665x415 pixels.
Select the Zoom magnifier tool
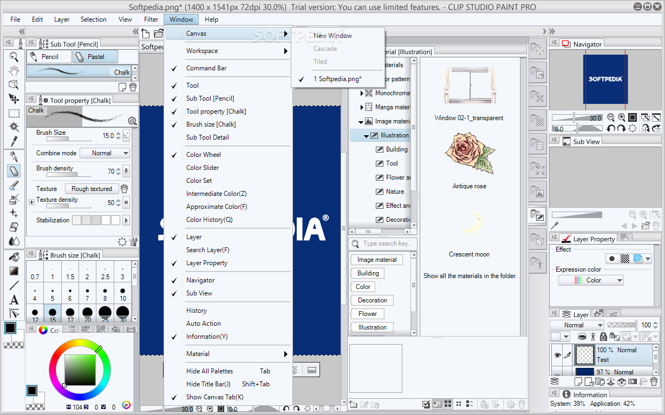[14, 57]
